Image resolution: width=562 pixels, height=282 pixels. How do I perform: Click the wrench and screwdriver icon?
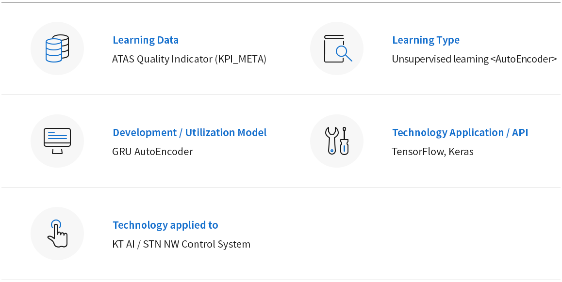[337, 141]
